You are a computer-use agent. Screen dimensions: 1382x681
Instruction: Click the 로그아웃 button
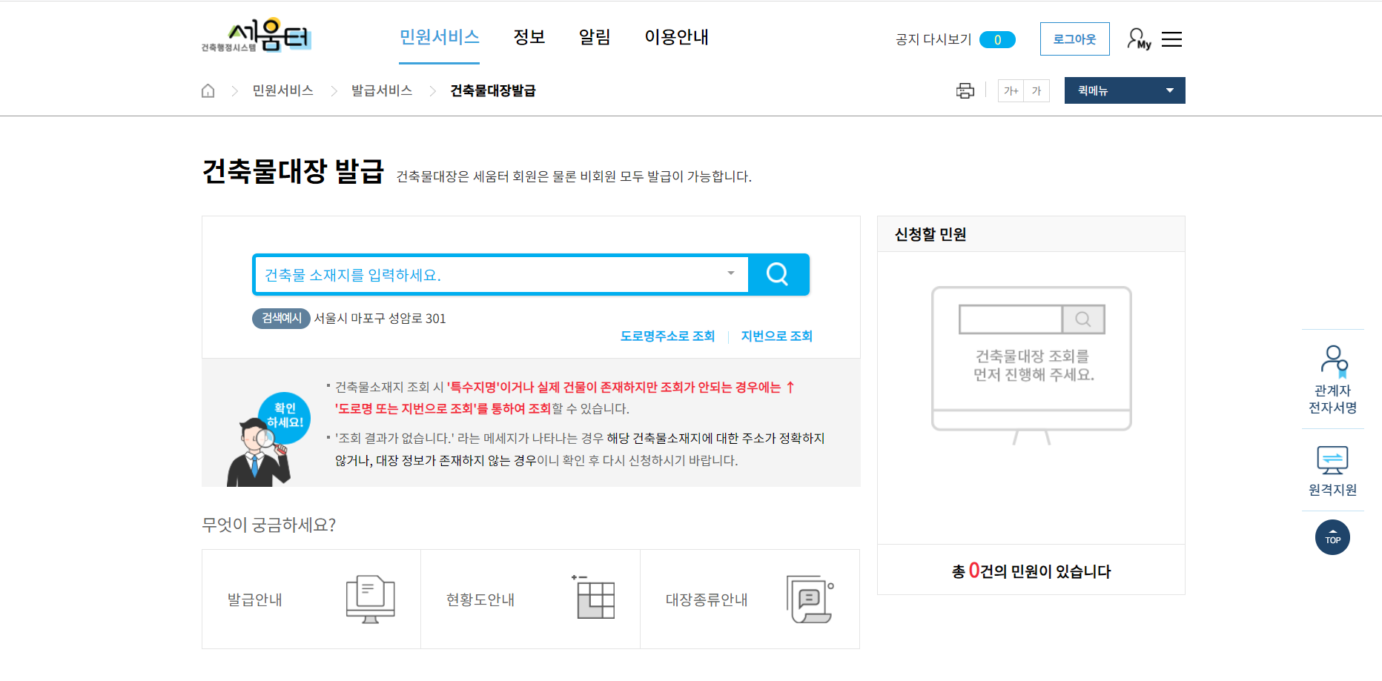tap(1074, 39)
